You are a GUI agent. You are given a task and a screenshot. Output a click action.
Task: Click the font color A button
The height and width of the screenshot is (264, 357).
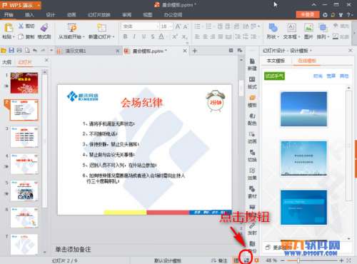(x=161, y=36)
